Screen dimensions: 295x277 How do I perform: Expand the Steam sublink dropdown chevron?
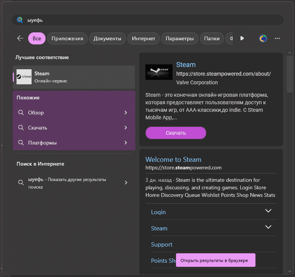point(268,227)
